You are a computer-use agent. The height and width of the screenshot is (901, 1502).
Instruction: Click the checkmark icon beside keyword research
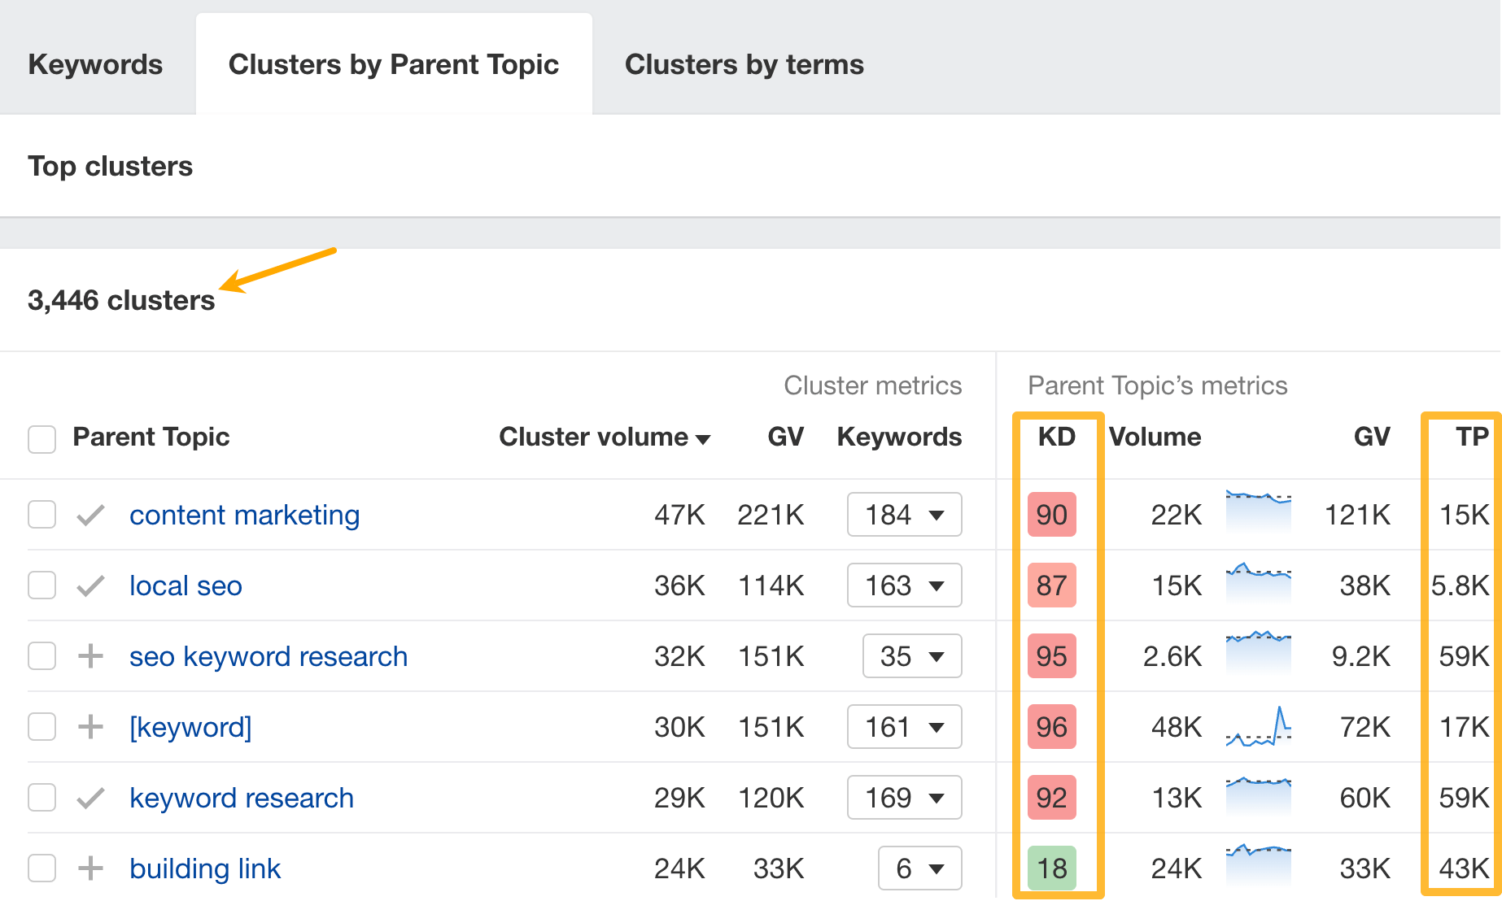pos(90,797)
